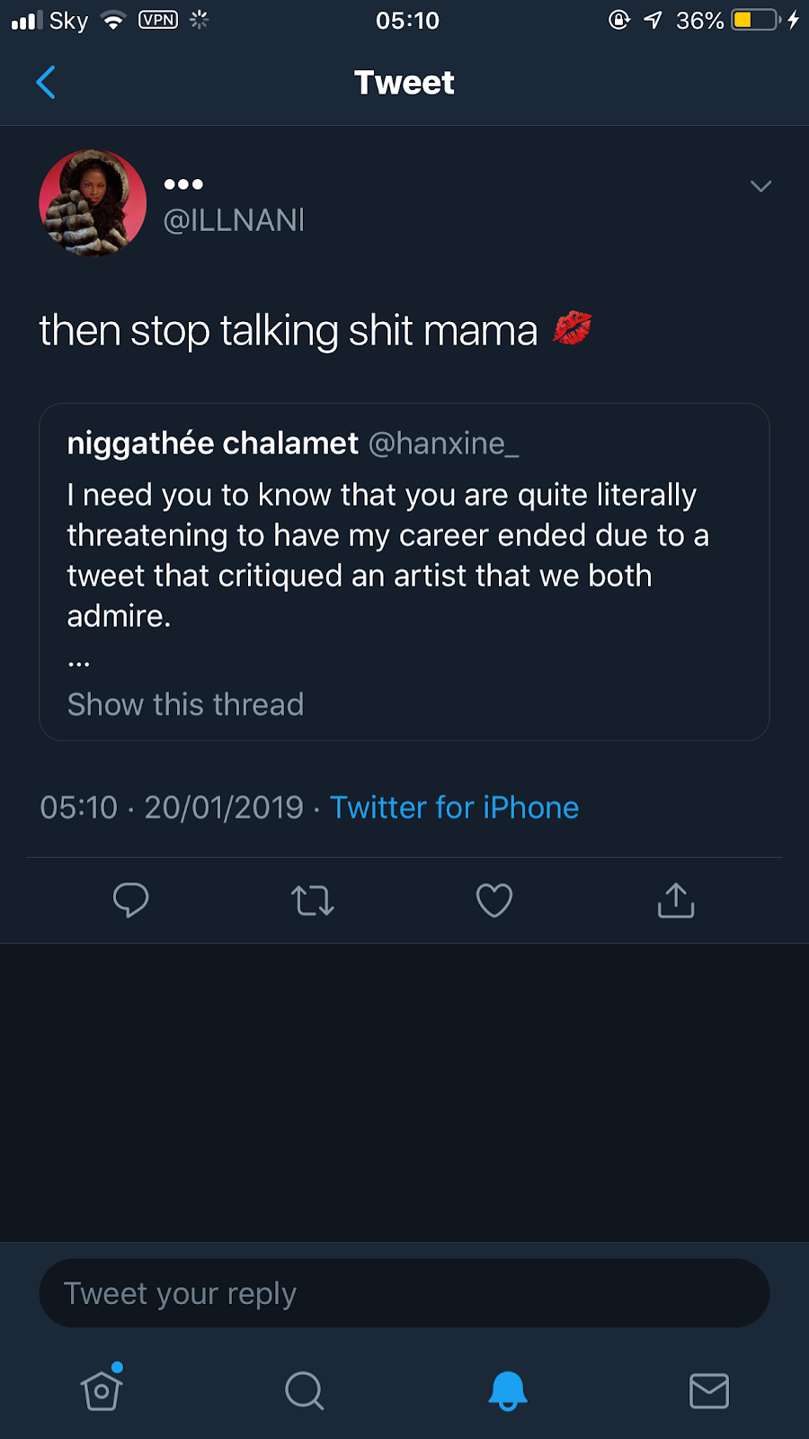
Task: Tap the back arrow icon
Action: point(46,83)
